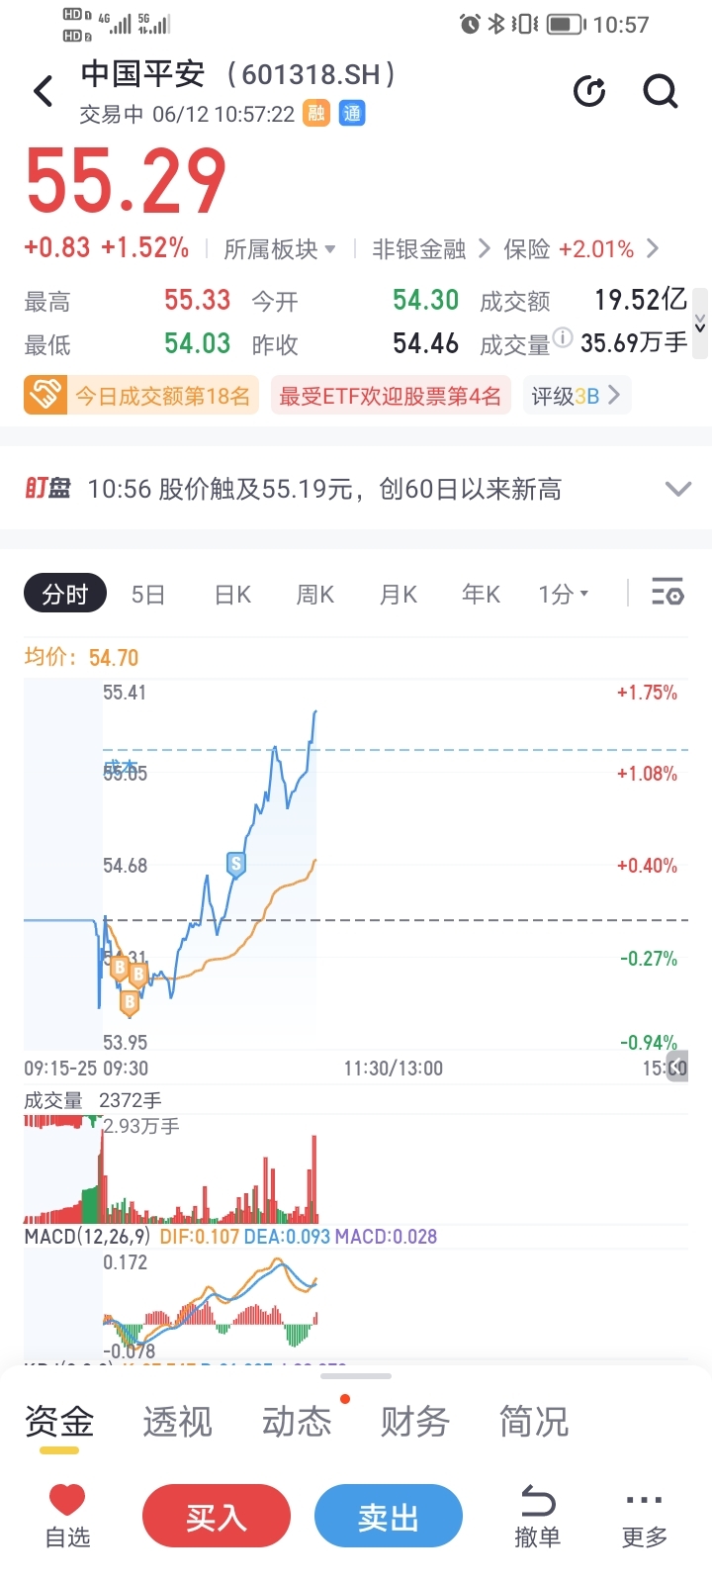Viewport: 712px width, 1583px height.
Task: Toggle the 自选 favorite heart
Action: pos(67,1516)
